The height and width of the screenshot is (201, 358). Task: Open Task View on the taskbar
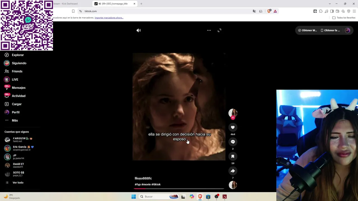point(183,197)
